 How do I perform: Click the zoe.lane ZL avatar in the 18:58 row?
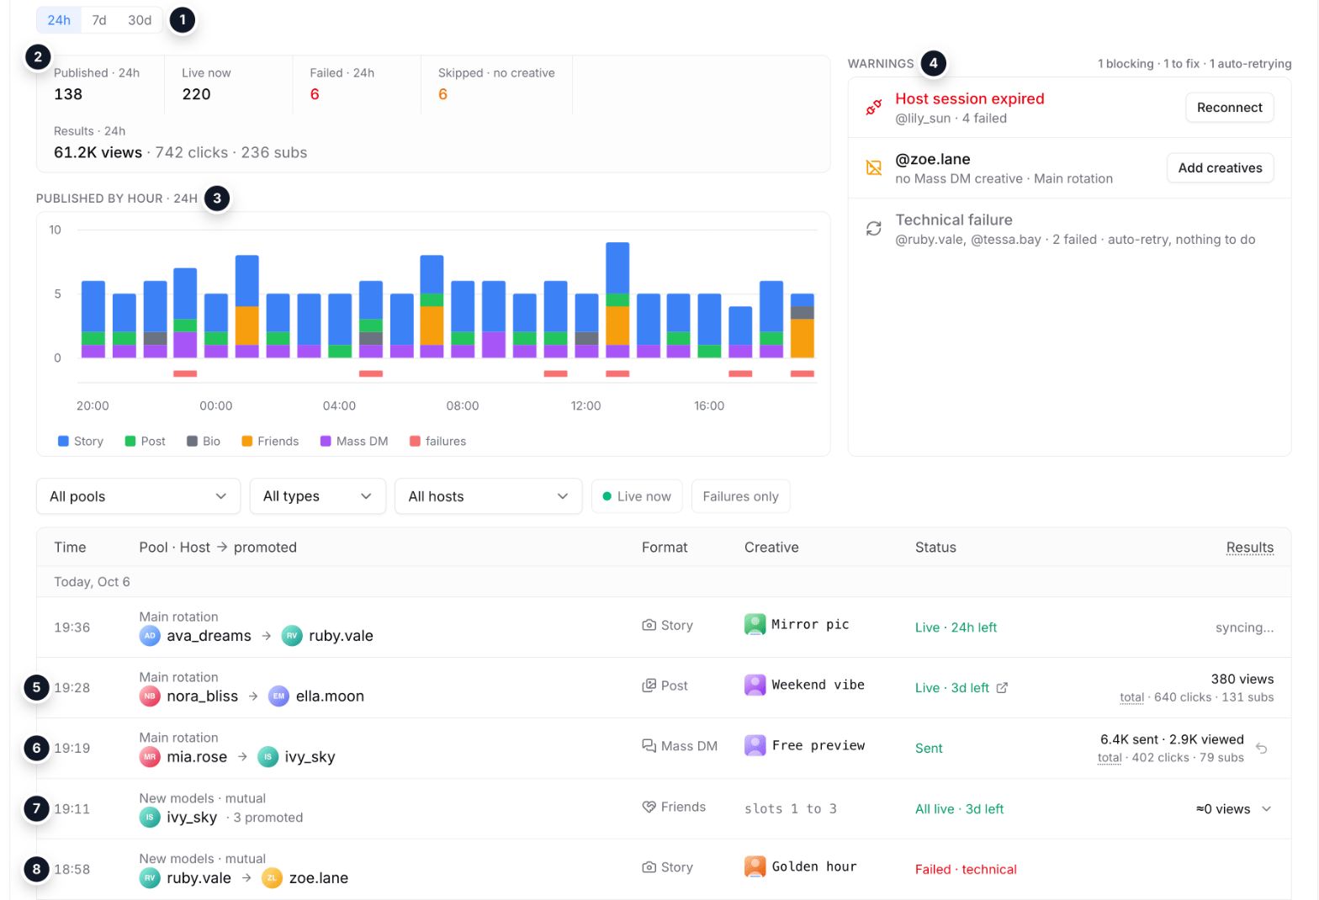pyautogui.click(x=272, y=878)
